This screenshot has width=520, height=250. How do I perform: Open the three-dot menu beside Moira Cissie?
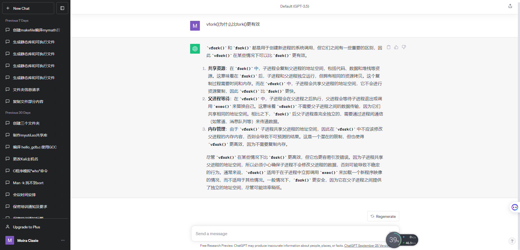63,240
